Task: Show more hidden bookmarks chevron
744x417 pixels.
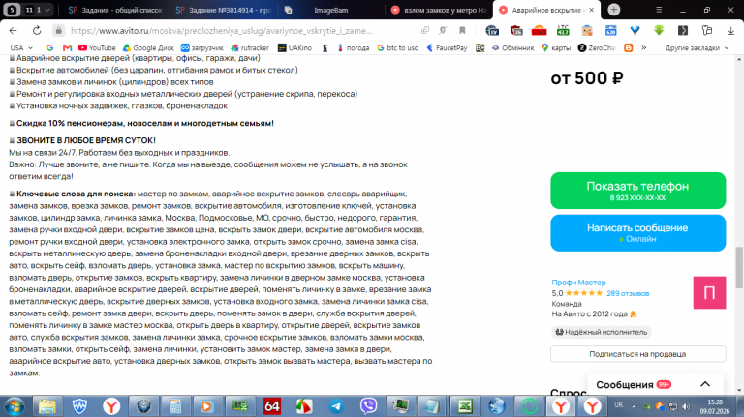Action: point(644,47)
